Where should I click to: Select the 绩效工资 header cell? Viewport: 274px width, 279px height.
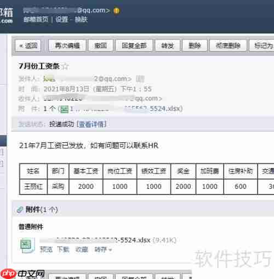click(154, 171)
